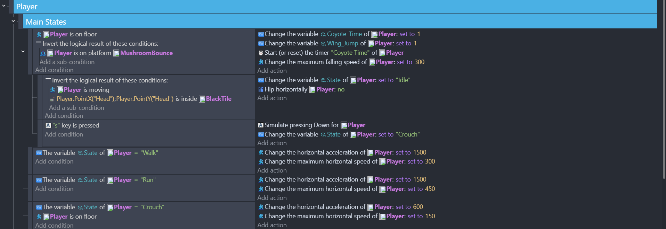Collapse the Main States group
Image resolution: width=666 pixels, height=229 pixels.
pyautogui.click(x=13, y=21)
